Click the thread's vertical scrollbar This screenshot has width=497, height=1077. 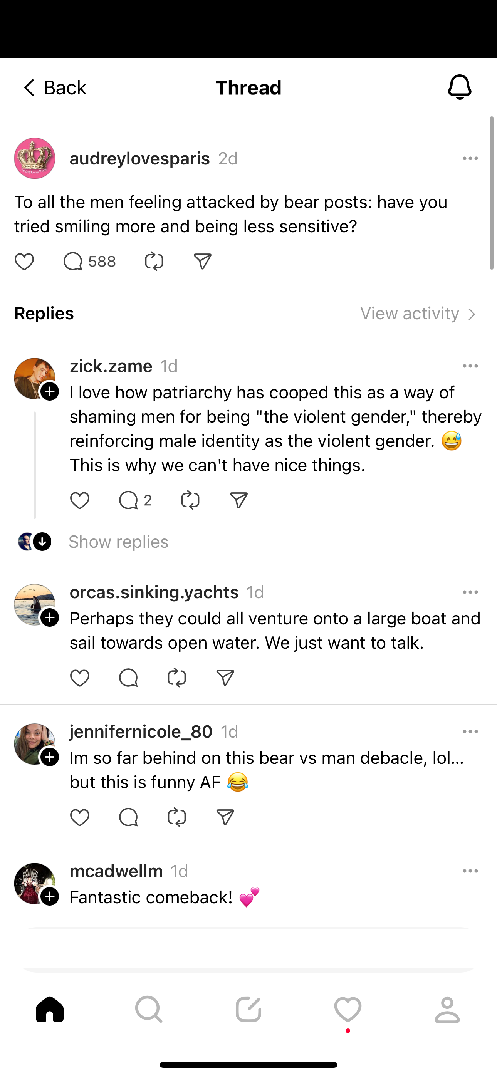coord(492,193)
